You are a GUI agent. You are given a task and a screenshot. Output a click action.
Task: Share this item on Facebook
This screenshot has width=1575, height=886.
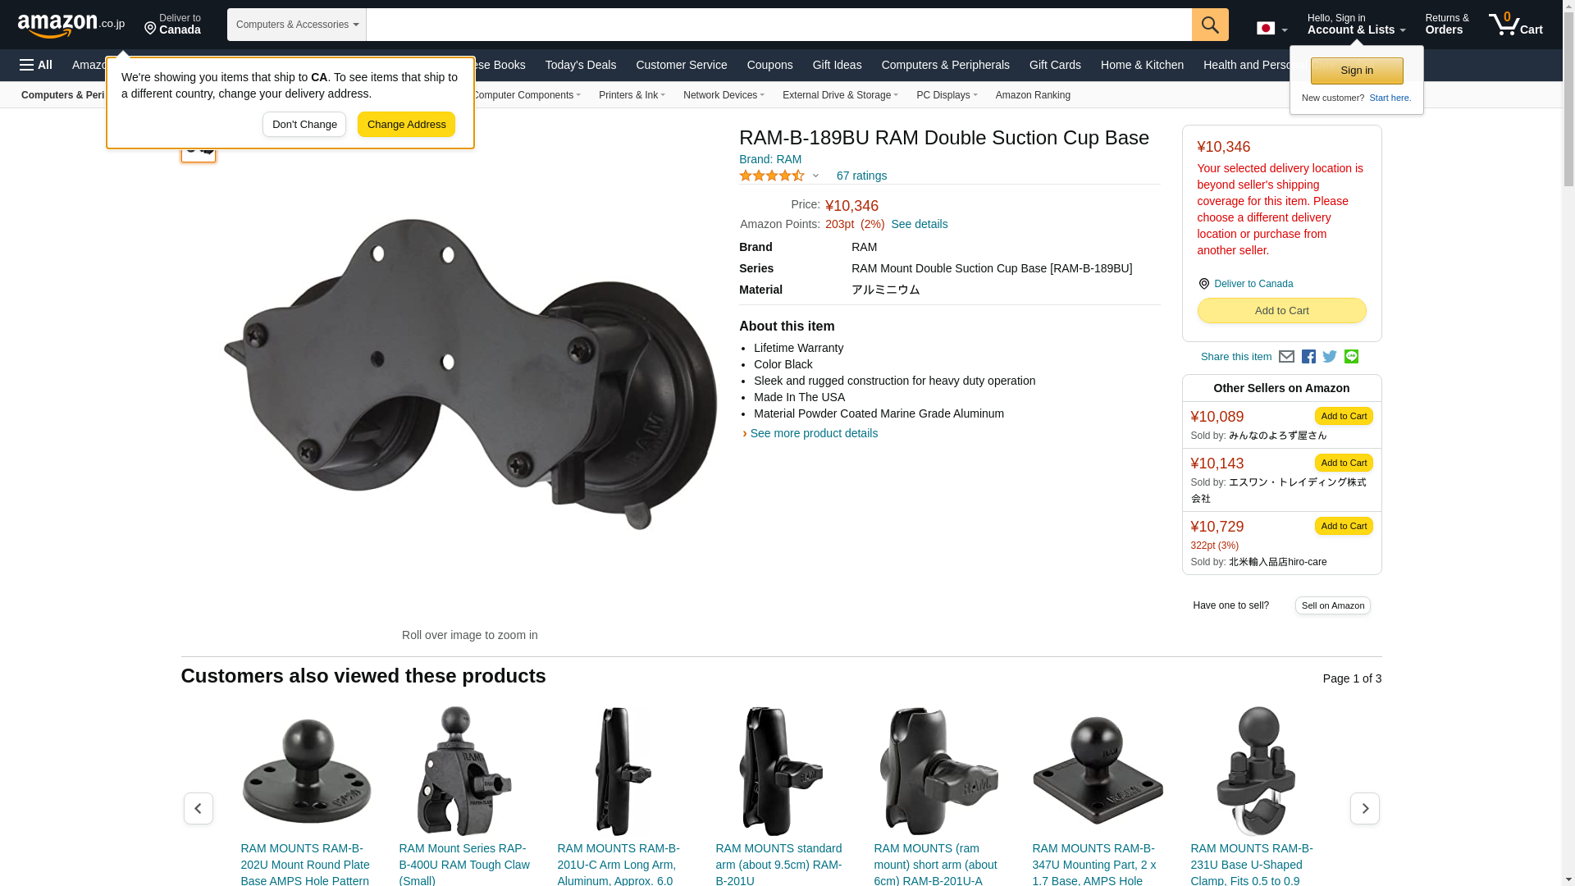pos(1308,357)
